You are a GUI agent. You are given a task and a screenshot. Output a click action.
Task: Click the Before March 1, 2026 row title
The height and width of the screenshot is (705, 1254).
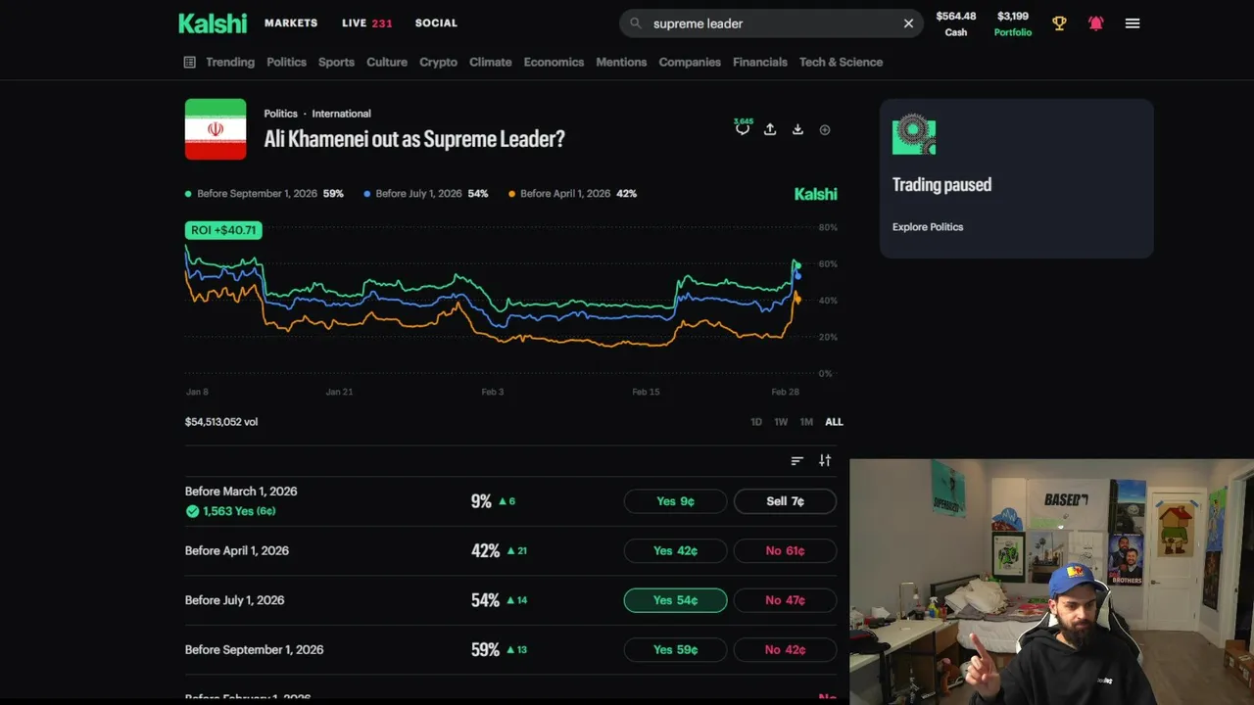coord(241,492)
